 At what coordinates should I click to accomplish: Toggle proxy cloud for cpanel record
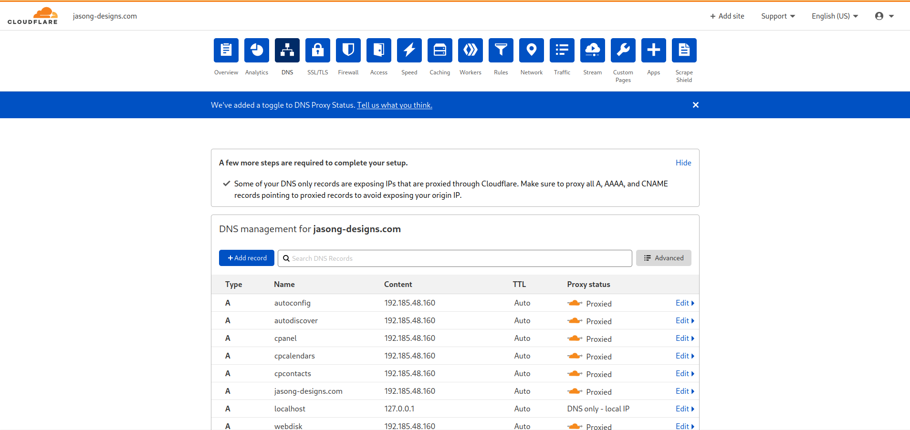(575, 338)
